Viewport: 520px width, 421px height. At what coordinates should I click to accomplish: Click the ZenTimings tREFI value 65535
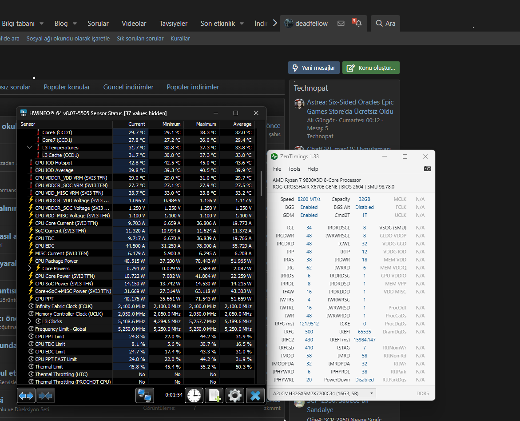pos(365,332)
